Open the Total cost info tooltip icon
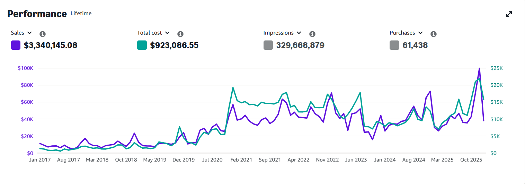Image resolution: width=525 pixels, height=184 pixels. coord(180,34)
